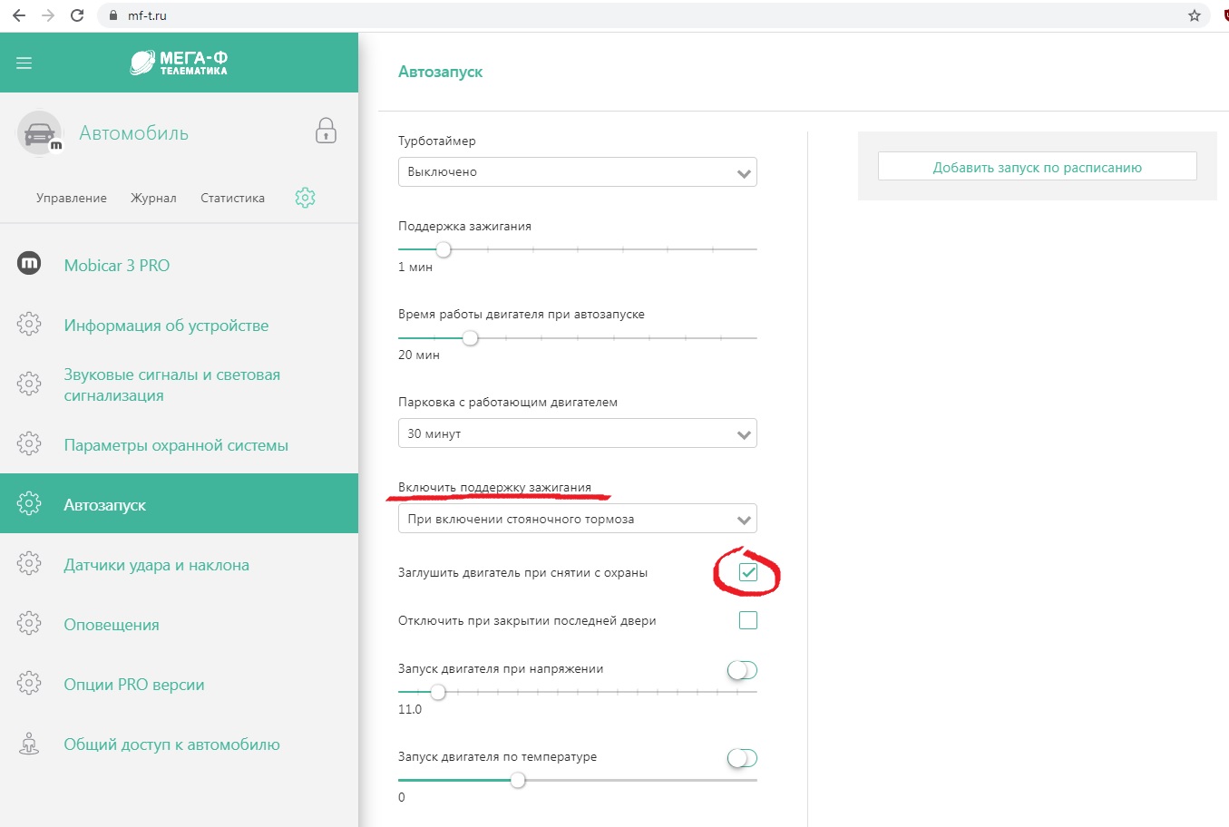Bookmark the page with the star icon
The height and width of the screenshot is (827, 1229).
pos(1194,15)
